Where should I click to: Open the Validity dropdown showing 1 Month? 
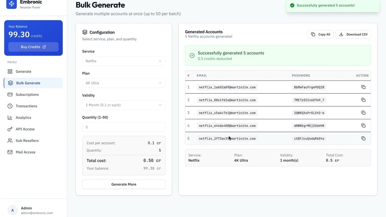pyautogui.click(x=124, y=105)
